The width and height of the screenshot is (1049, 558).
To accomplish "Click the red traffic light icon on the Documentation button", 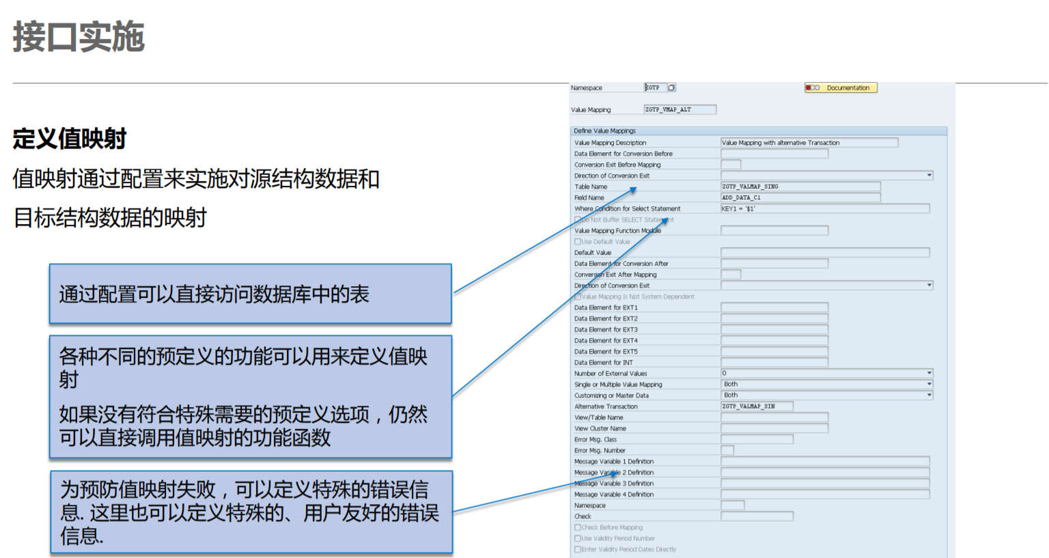I will (x=809, y=87).
